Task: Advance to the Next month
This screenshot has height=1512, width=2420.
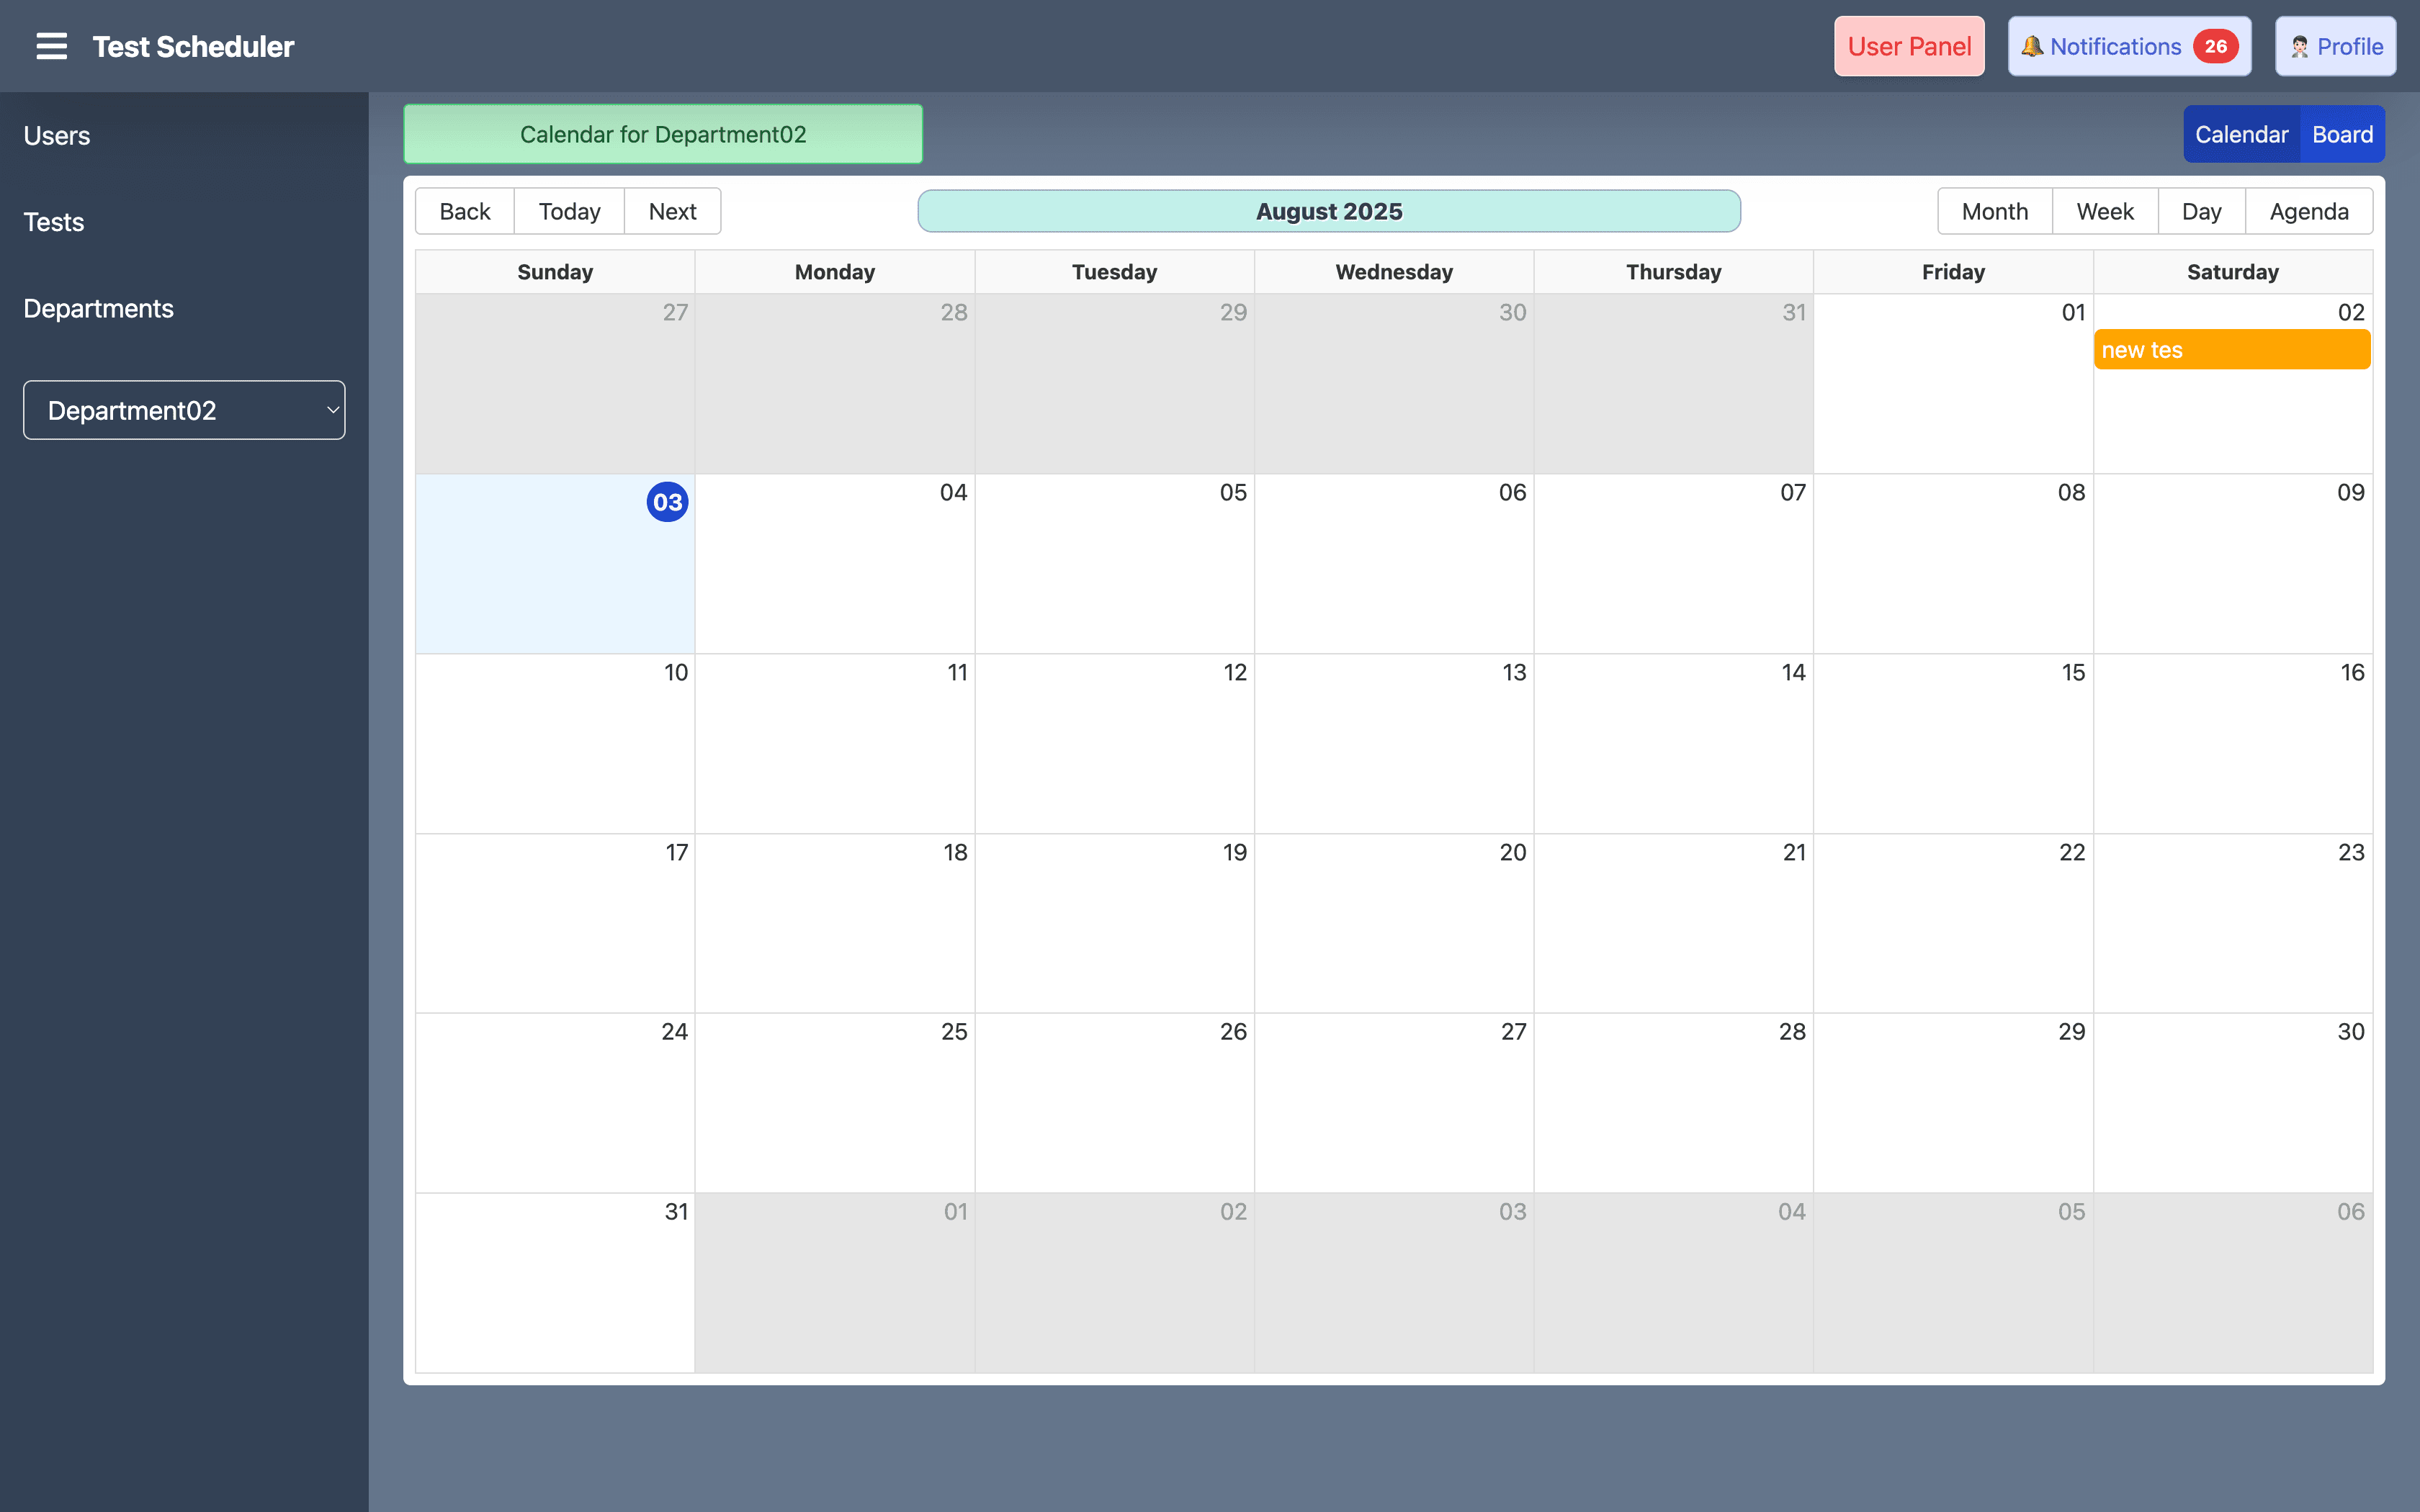Action: click(671, 211)
